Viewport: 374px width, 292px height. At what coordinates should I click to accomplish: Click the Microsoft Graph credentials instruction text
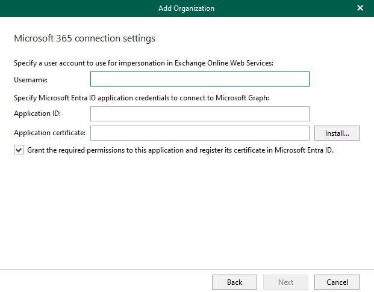coord(142,98)
